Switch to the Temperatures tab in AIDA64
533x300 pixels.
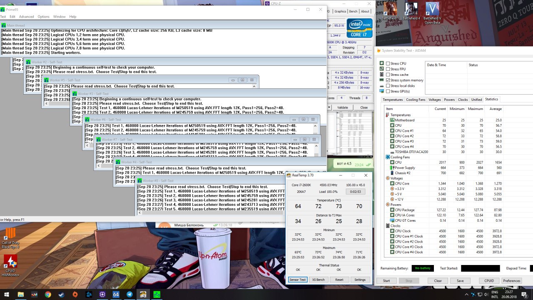393,100
